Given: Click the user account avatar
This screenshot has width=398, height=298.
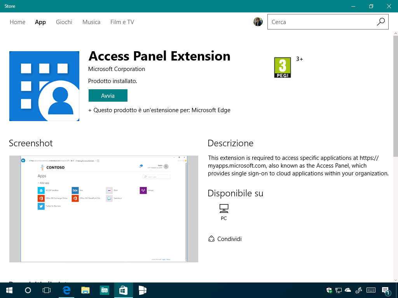Looking at the screenshot, I should coord(258,22).
